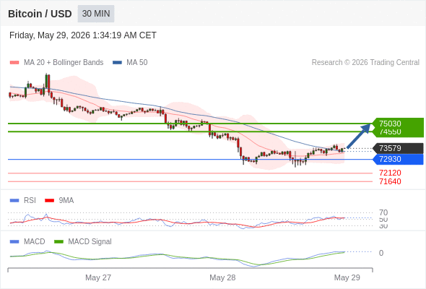Click the Research Trading Central copyright text

pos(365,63)
